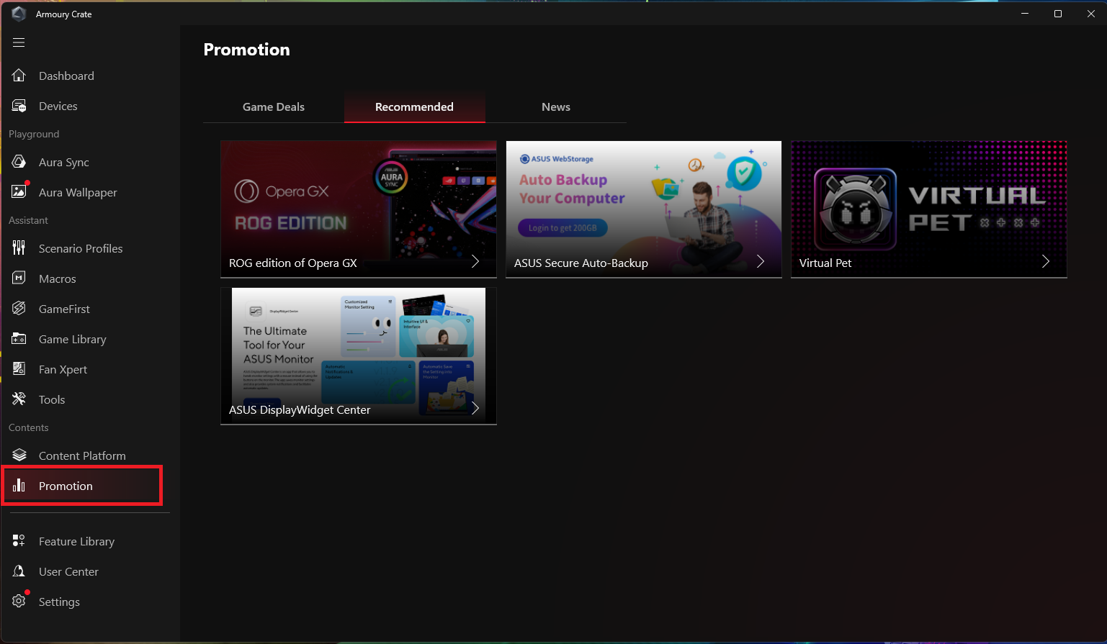Click the Content Platform layers icon
The width and height of the screenshot is (1107, 644).
click(19, 455)
